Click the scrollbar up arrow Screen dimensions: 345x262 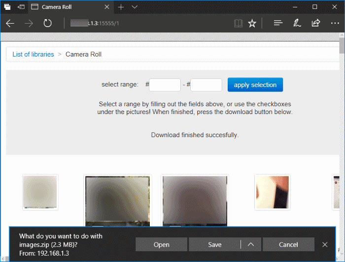342,35
